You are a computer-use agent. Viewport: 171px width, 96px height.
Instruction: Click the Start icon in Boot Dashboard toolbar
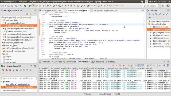(x=3, y=70)
